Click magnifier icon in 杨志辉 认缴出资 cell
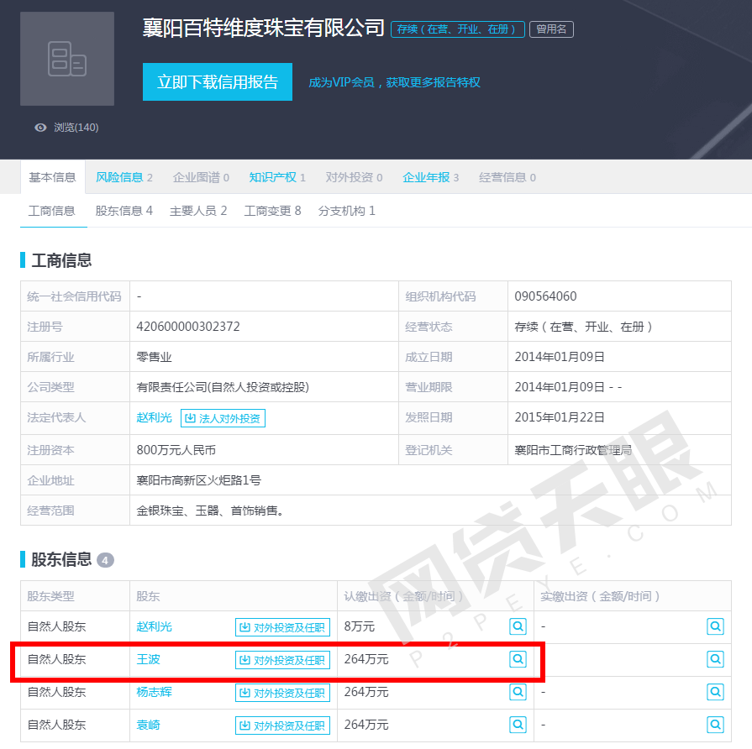This screenshot has height=749, width=752. (518, 692)
